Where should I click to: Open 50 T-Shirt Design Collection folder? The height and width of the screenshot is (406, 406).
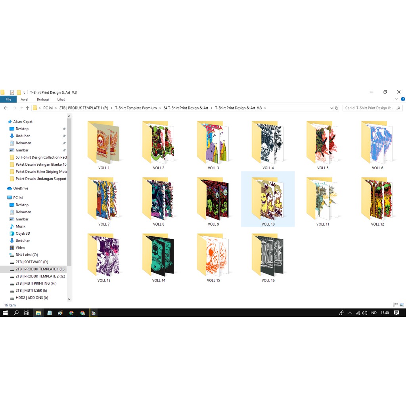coord(38,157)
